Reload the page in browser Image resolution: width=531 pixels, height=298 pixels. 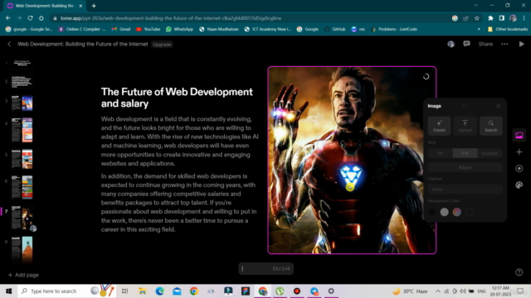click(x=30, y=18)
